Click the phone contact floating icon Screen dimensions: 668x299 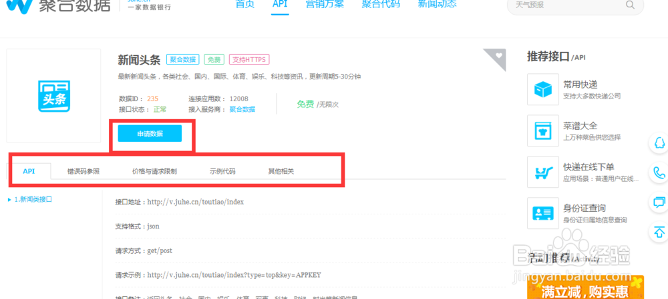659,172
